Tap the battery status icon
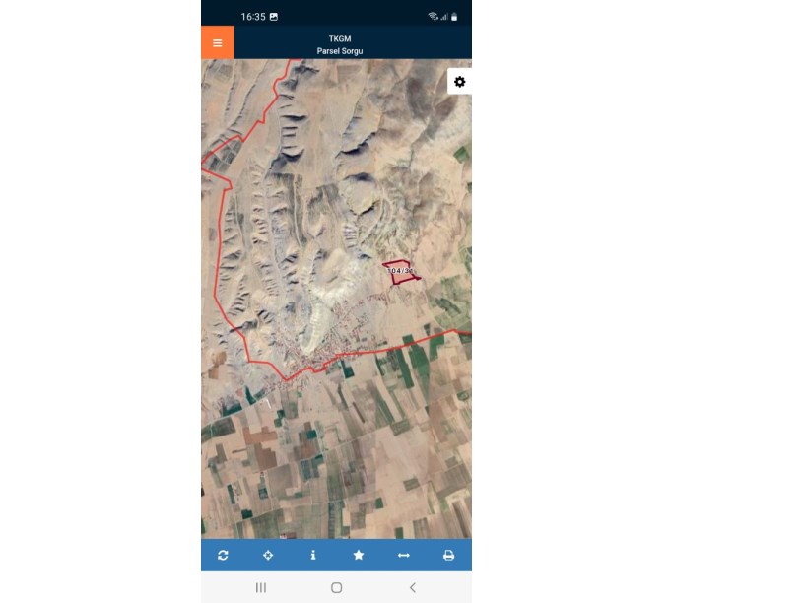804x603 pixels. coord(454,17)
